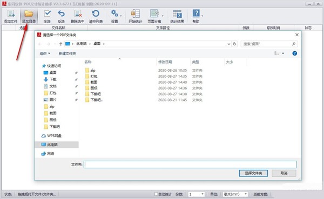Viewport: 324px width, 199px height.
Task: Select 快速访问 in navigation pane
Action: [54, 66]
